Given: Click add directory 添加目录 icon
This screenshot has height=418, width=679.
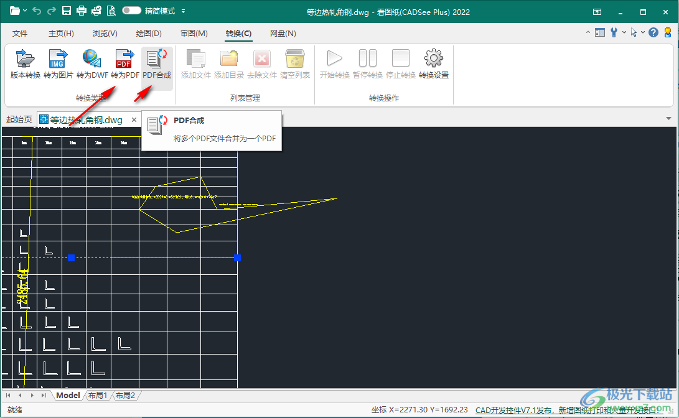Looking at the screenshot, I should [228, 64].
